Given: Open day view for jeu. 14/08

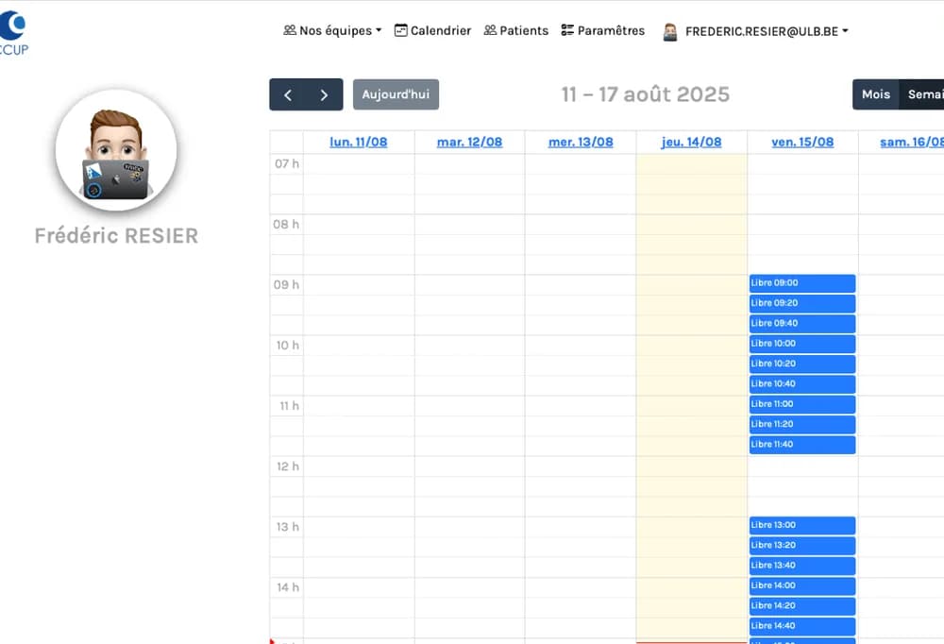Looking at the screenshot, I should tap(691, 143).
